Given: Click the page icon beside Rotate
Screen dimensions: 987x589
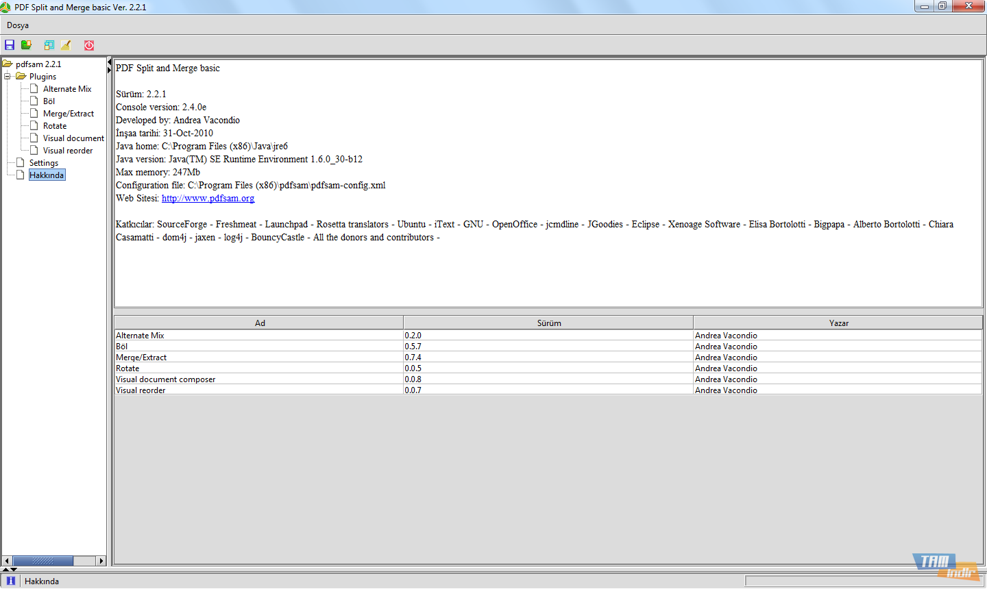Looking at the screenshot, I should (x=34, y=125).
